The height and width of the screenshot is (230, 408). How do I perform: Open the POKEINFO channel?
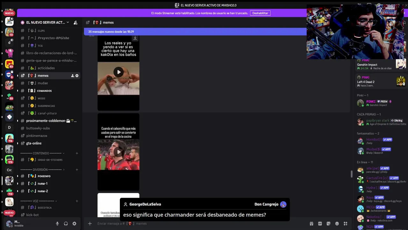(49, 176)
